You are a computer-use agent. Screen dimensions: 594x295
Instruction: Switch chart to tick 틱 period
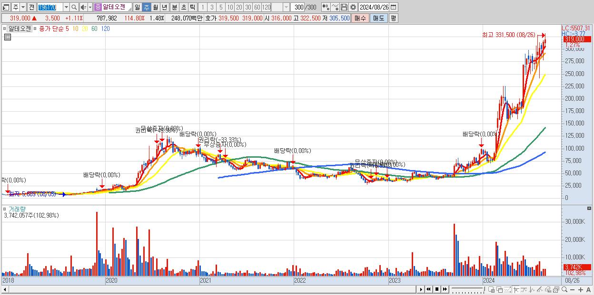click(x=192, y=7)
